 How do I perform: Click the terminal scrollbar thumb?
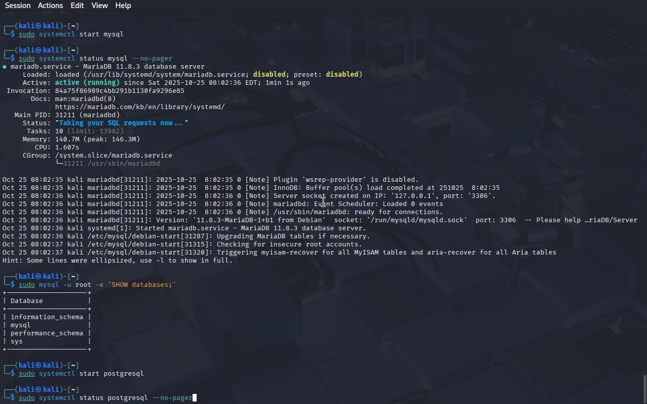coord(644,388)
